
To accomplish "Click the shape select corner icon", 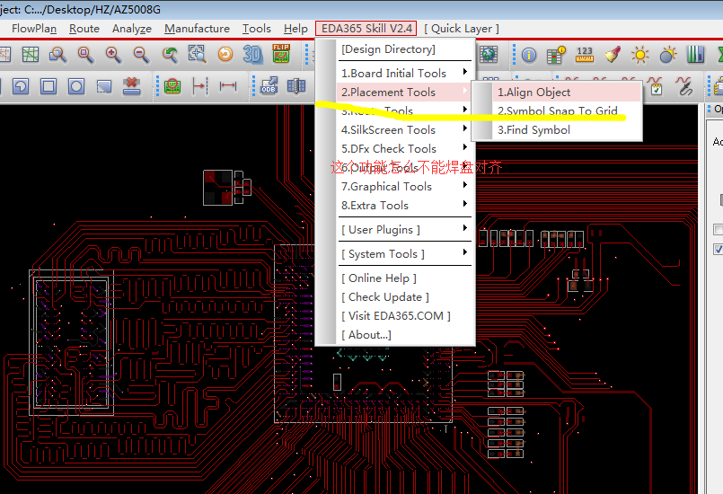I will [104, 86].
